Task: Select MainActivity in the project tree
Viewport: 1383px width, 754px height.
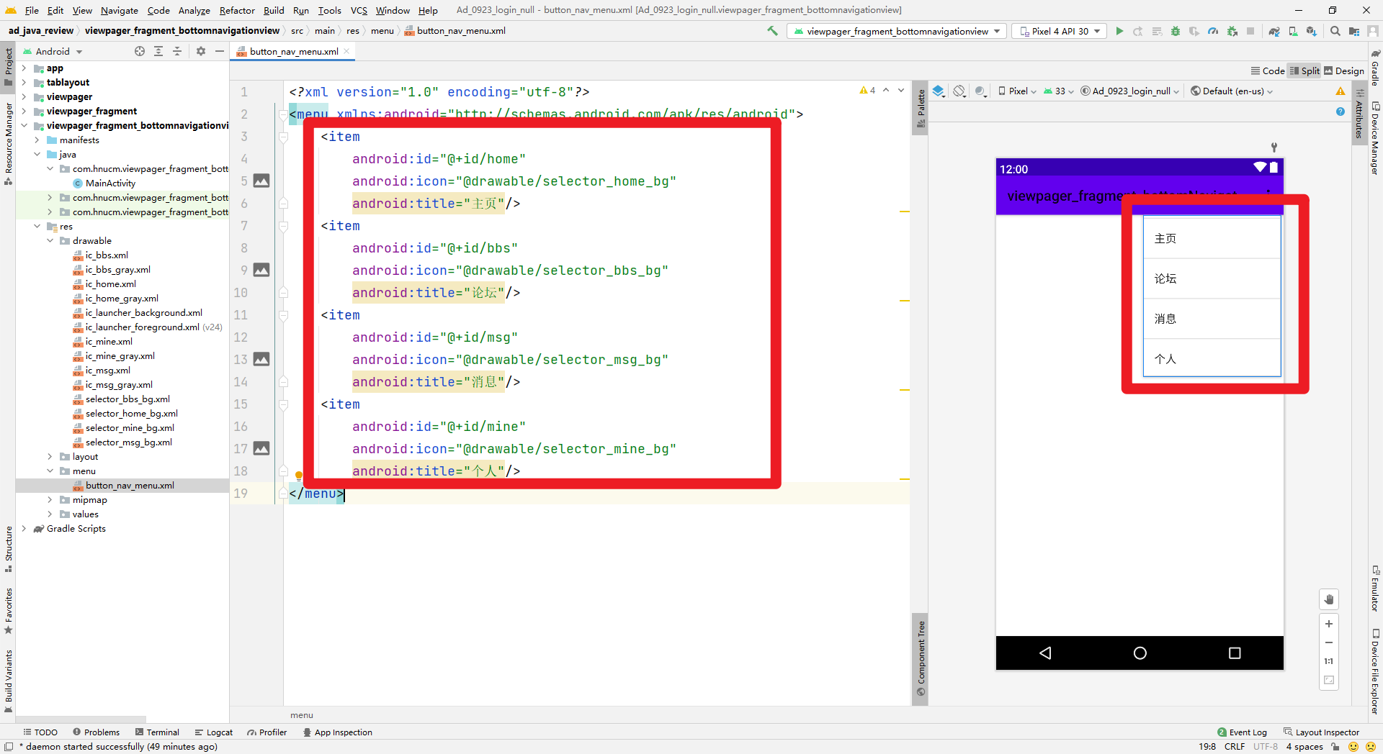Action: pos(110,183)
